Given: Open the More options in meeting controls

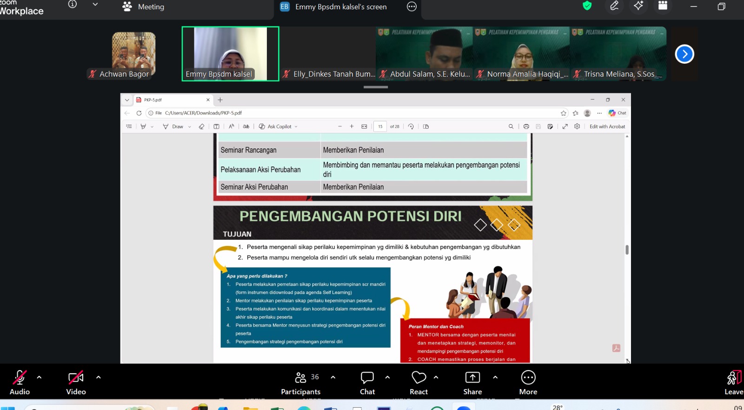Looking at the screenshot, I should pos(528,383).
